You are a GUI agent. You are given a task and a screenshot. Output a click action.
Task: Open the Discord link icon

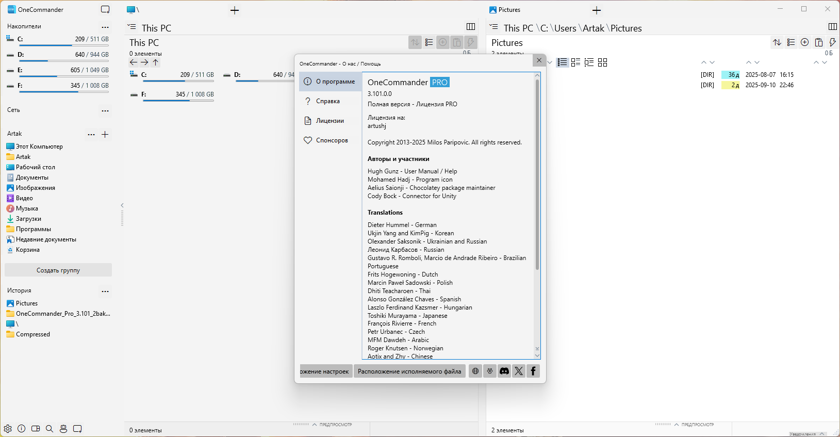coord(504,371)
